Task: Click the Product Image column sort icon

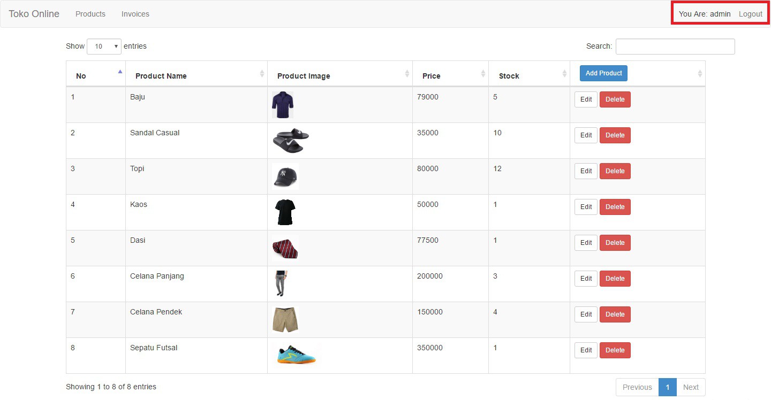Action: pos(407,73)
